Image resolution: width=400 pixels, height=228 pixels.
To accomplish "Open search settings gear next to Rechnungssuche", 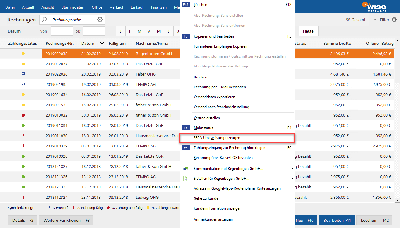I will click(100, 20).
